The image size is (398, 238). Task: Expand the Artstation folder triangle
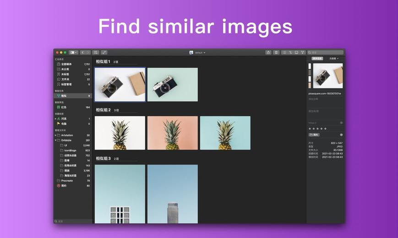coord(55,135)
